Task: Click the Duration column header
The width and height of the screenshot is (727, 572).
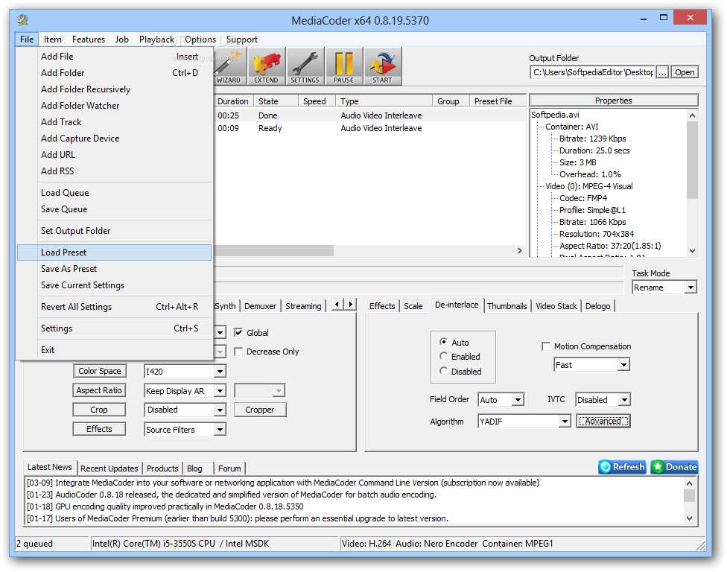Action: 232,101
